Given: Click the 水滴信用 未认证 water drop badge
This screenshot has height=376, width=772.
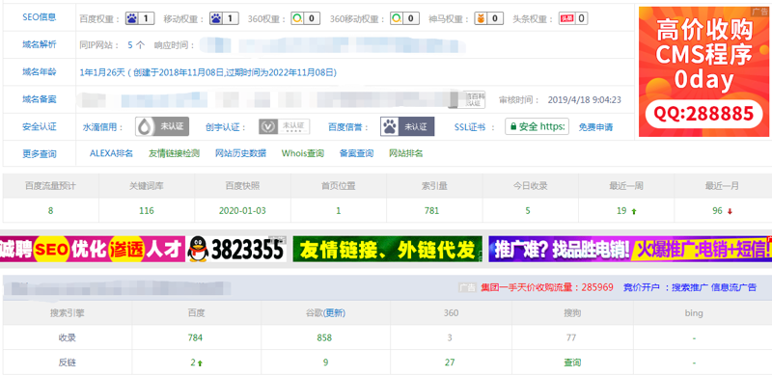Looking at the screenshot, I should click(162, 126).
